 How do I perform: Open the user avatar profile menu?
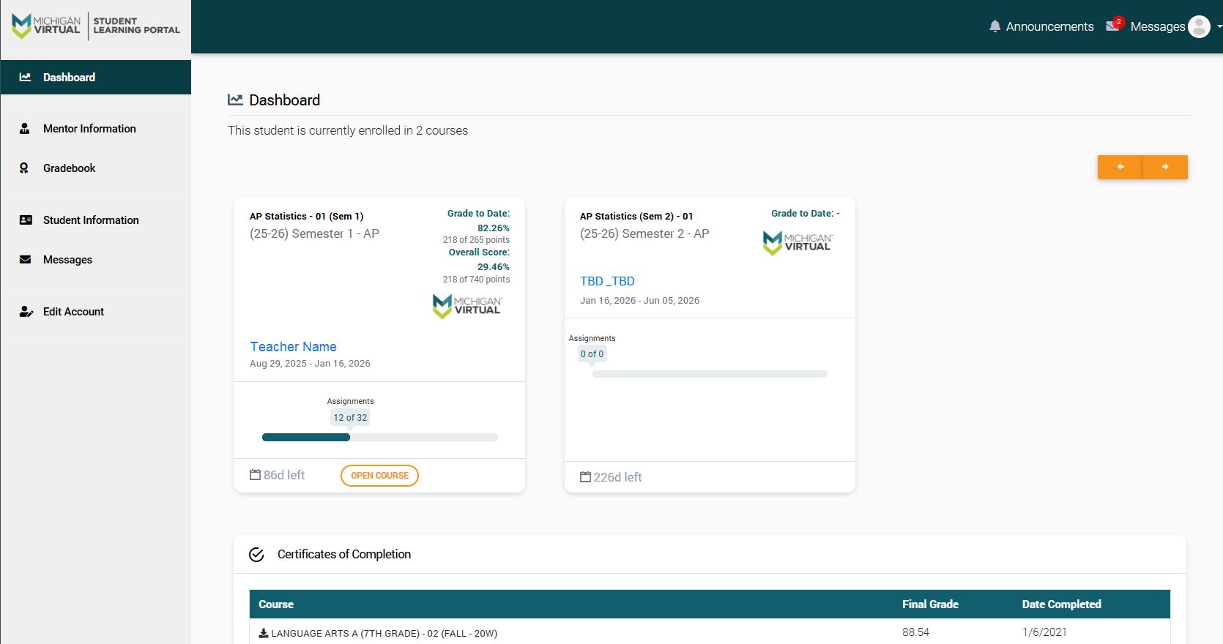(x=1199, y=26)
